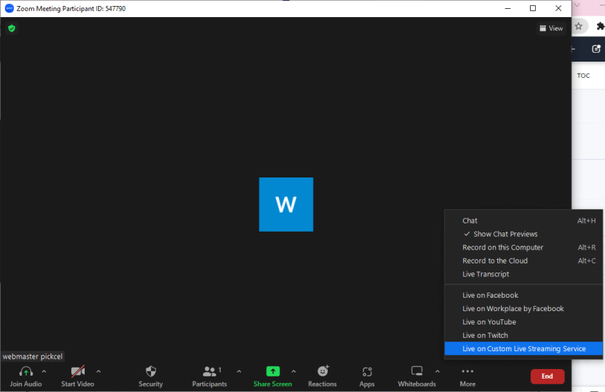Click the green Share Screen icon
The width and height of the screenshot is (605, 392).
point(273,371)
